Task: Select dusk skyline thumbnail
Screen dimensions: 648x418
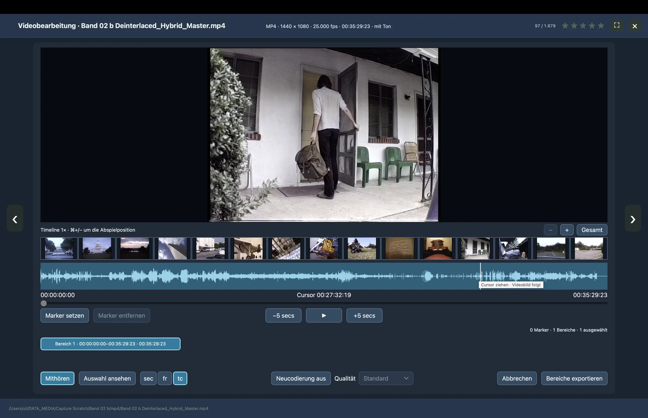Action: point(135,249)
